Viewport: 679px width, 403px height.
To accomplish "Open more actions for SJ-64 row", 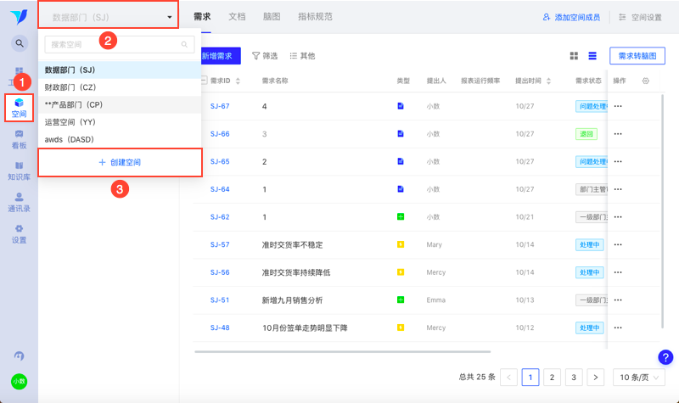I will (x=618, y=189).
